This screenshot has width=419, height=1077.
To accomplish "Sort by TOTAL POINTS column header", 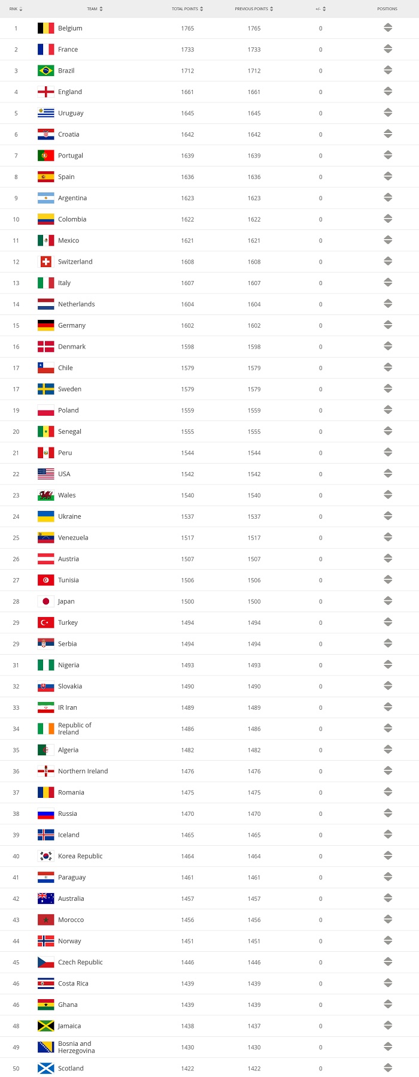I will point(187,9).
